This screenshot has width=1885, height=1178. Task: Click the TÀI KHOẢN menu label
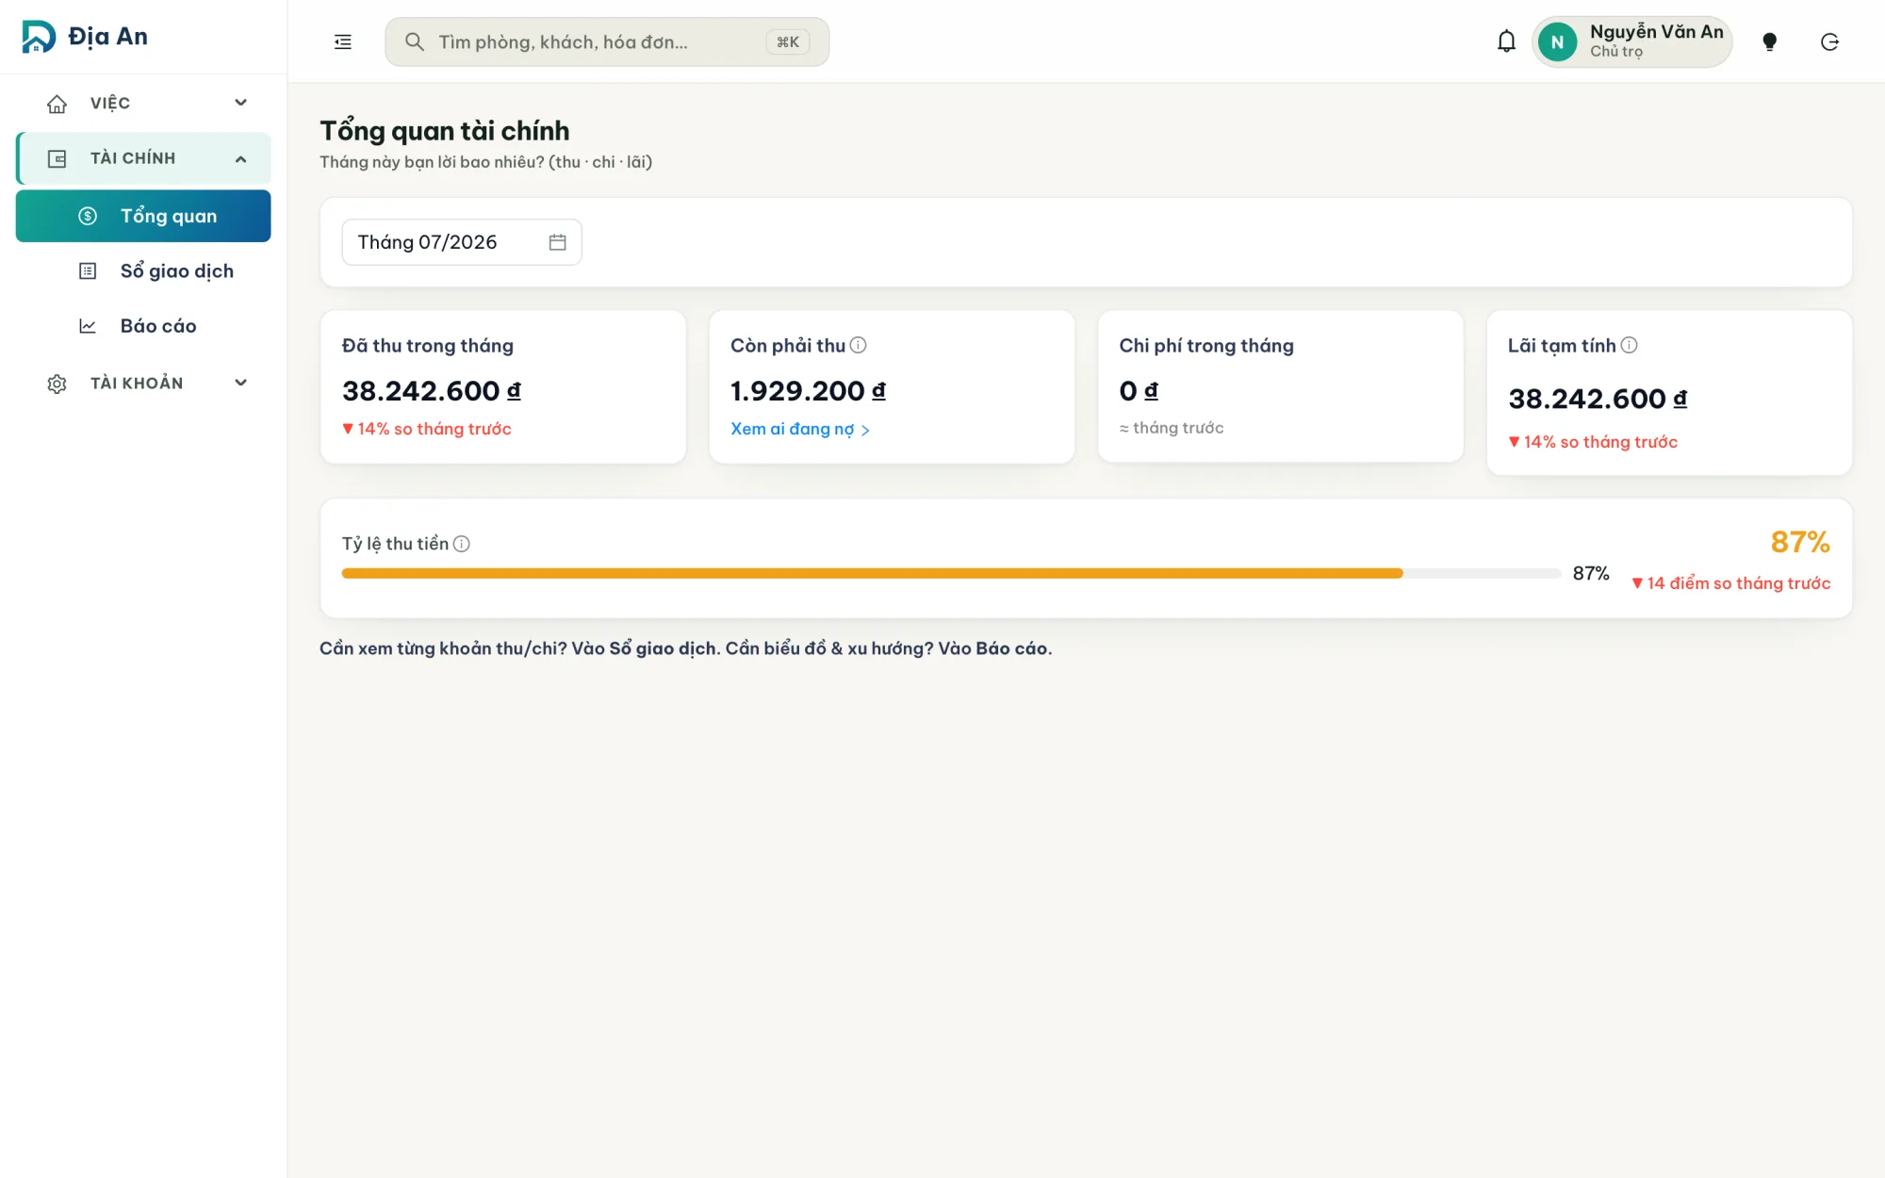pos(137,383)
